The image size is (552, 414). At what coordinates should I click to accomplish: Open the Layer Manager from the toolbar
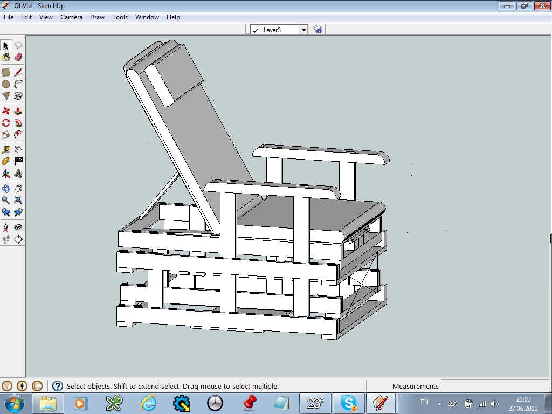(318, 30)
